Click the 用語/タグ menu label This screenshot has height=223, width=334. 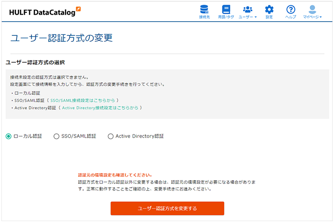(x=226, y=17)
